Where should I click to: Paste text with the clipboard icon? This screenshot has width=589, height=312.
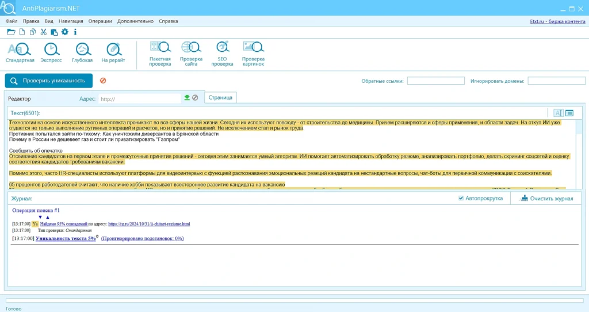click(x=54, y=32)
